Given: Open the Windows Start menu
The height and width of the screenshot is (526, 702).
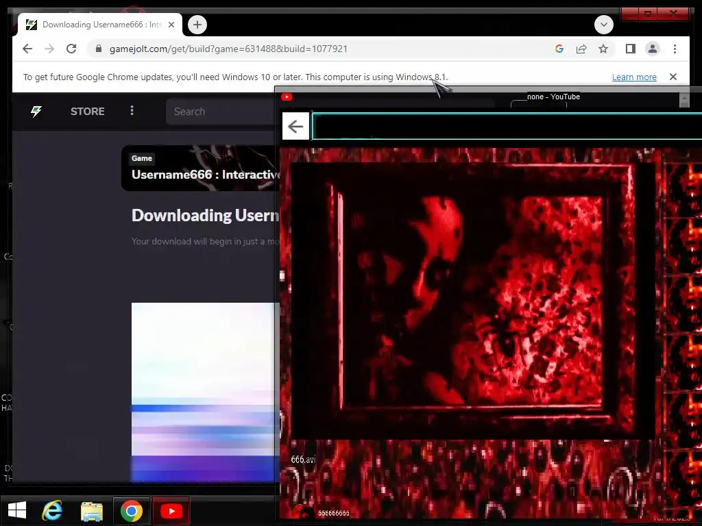Looking at the screenshot, I should tap(17, 510).
